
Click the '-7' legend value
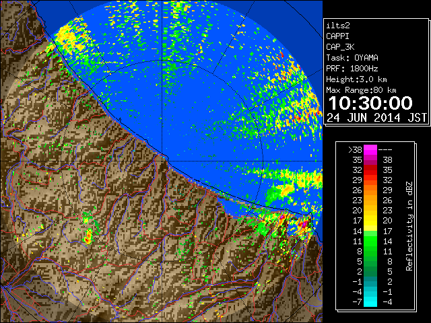tap(357, 302)
